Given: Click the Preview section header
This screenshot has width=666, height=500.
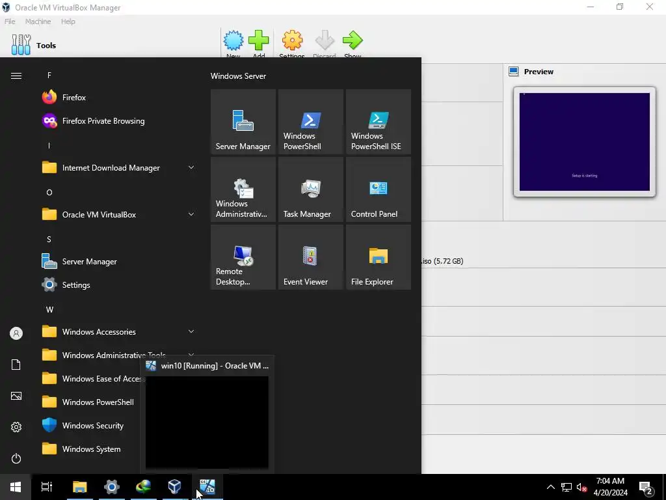Looking at the screenshot, I should [539, 72].
